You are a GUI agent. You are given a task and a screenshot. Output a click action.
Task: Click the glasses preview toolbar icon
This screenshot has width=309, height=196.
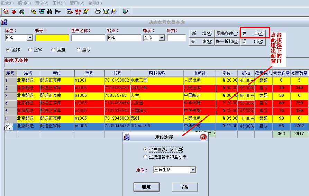[x=114, y=12]
